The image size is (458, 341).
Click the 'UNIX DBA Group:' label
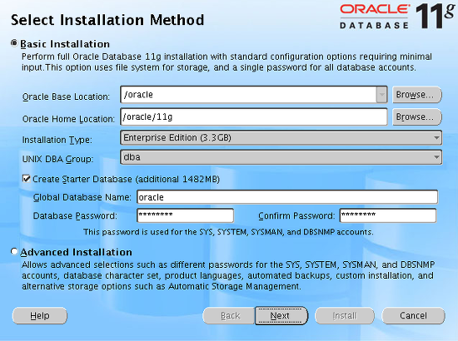[57, 159]
